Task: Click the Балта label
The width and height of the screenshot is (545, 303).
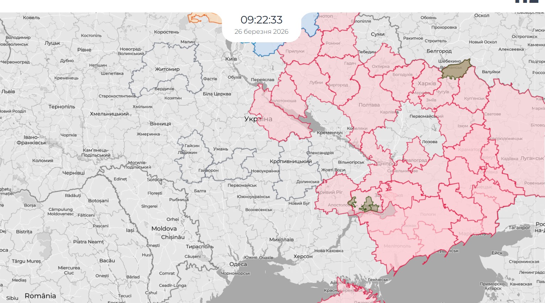Action: [200, 191]
